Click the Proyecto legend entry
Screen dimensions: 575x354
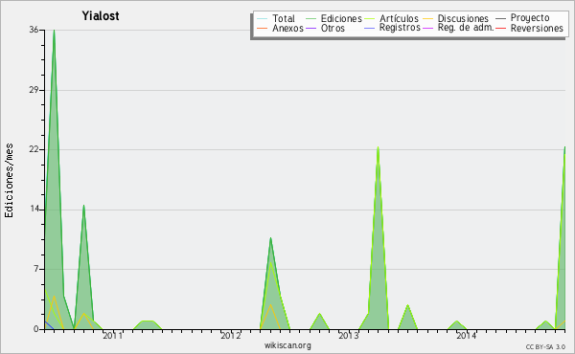pos(522,17)
